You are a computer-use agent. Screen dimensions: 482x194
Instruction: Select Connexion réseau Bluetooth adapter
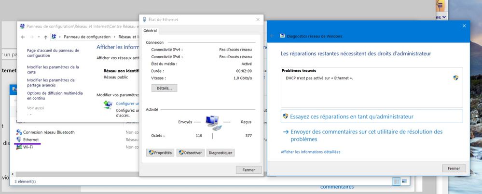point(49,132)
